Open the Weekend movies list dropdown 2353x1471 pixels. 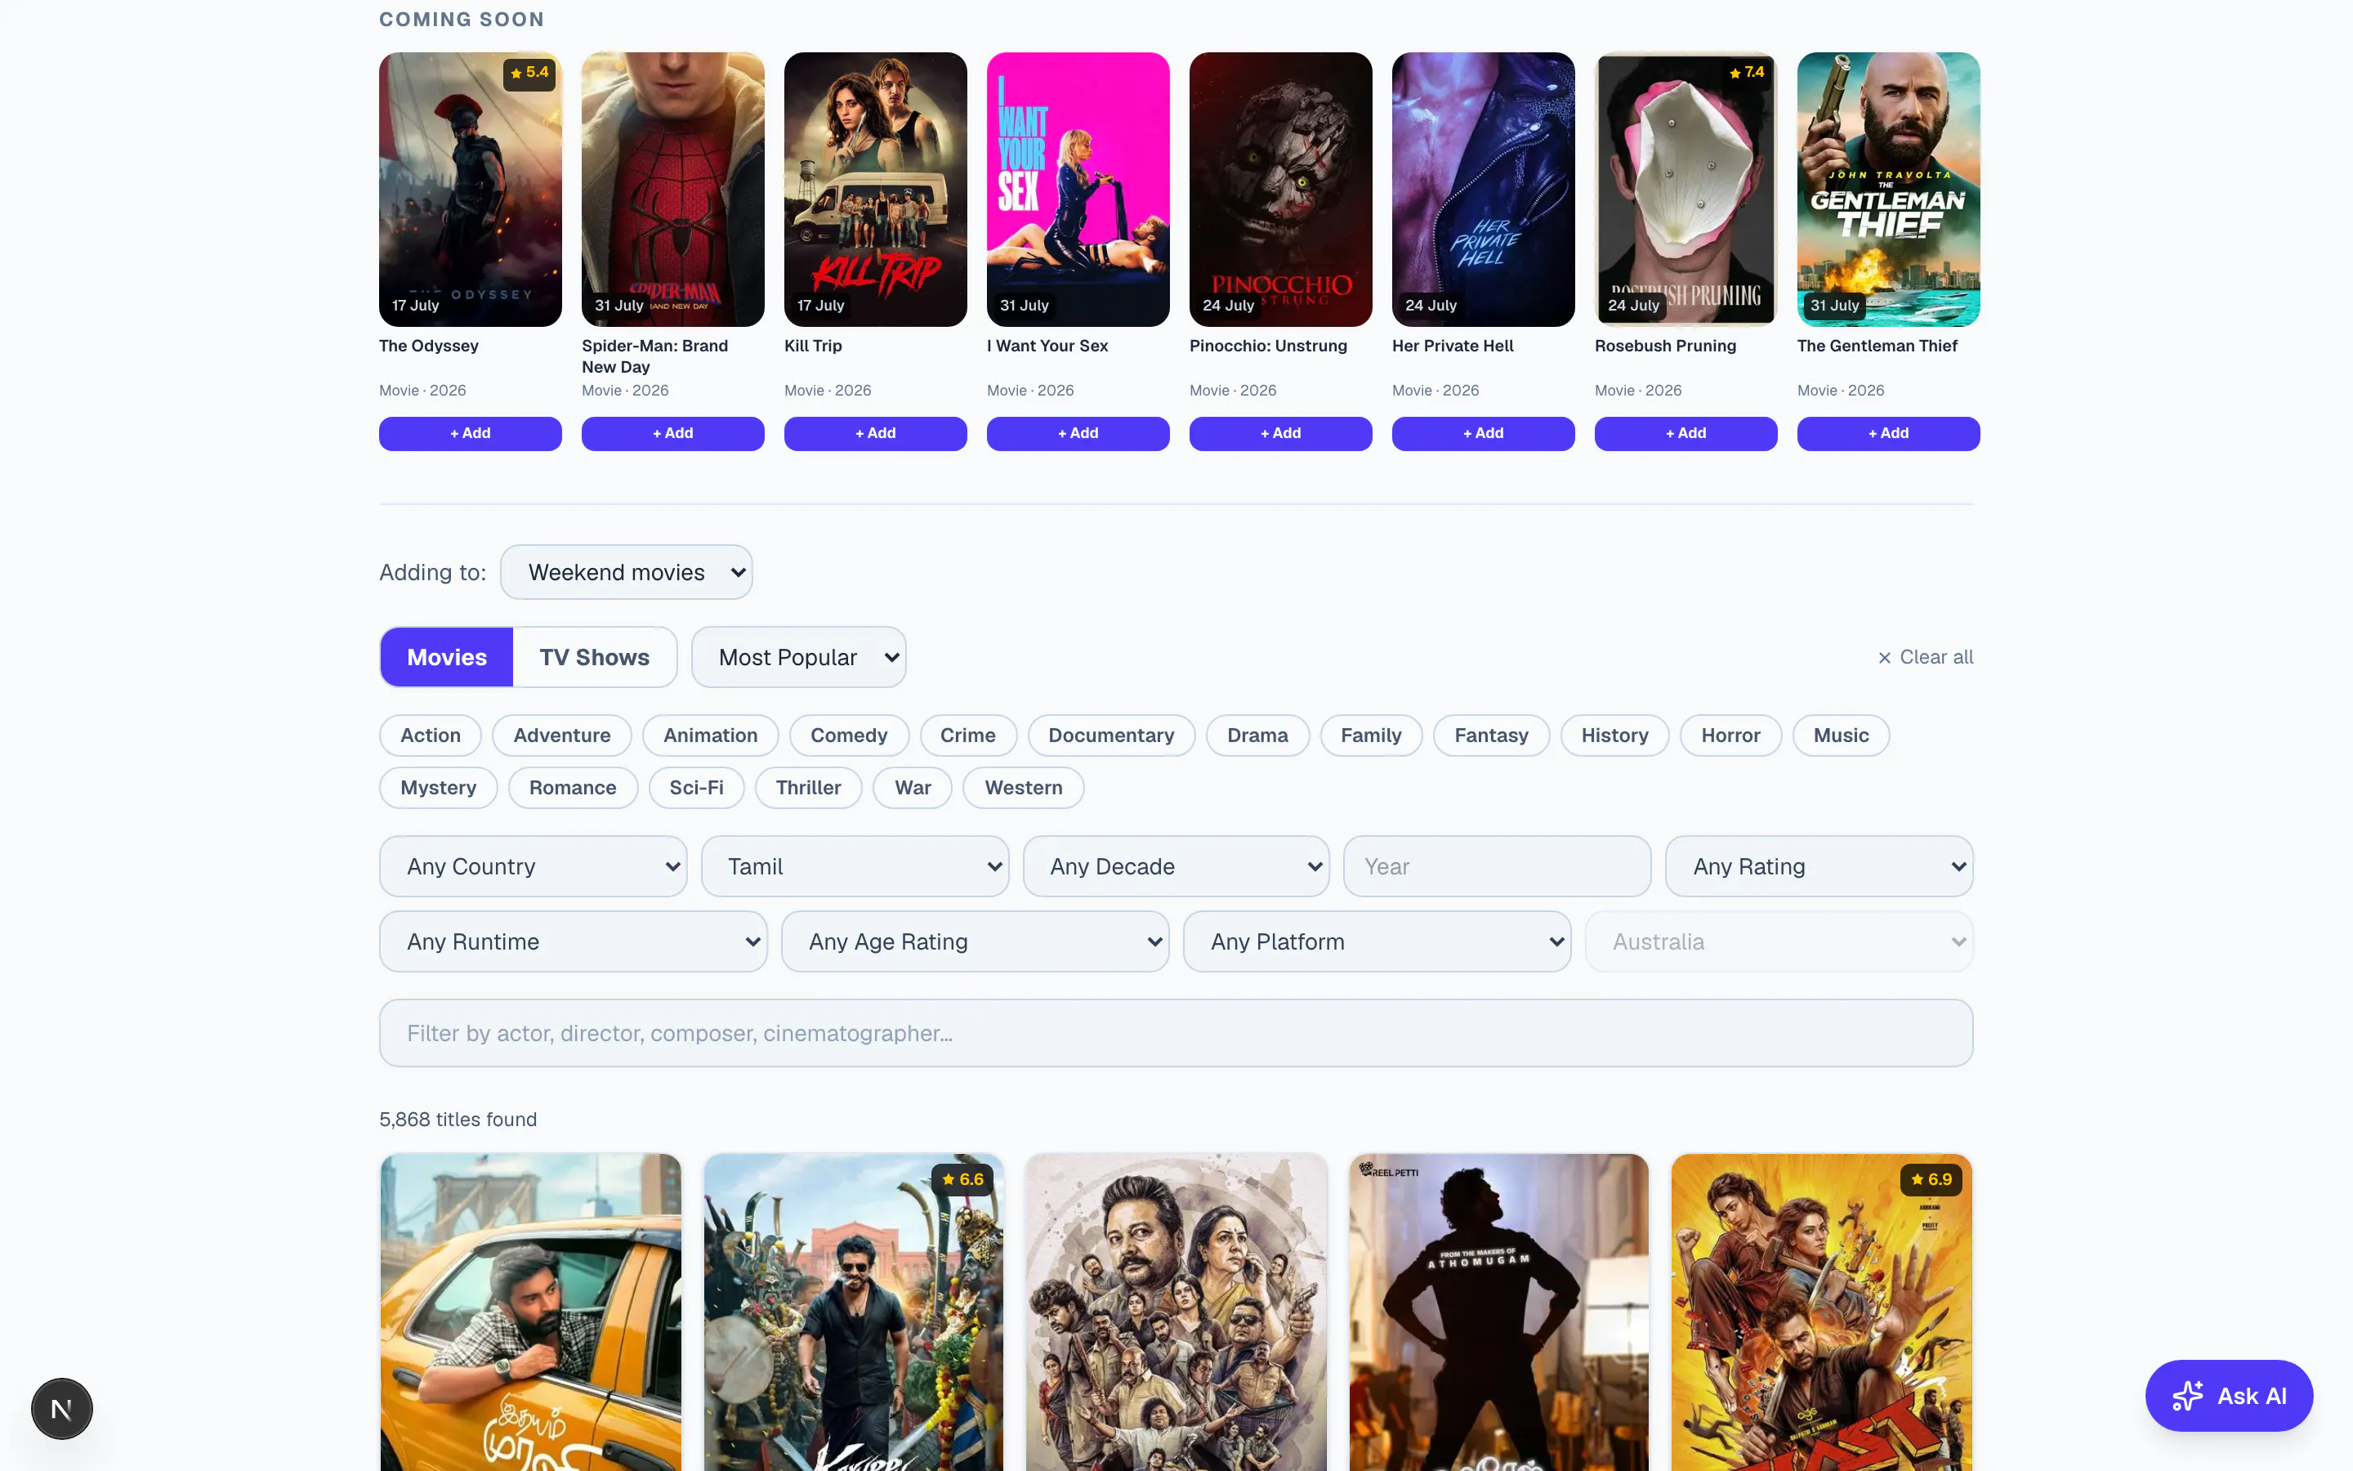pos(626,572)
